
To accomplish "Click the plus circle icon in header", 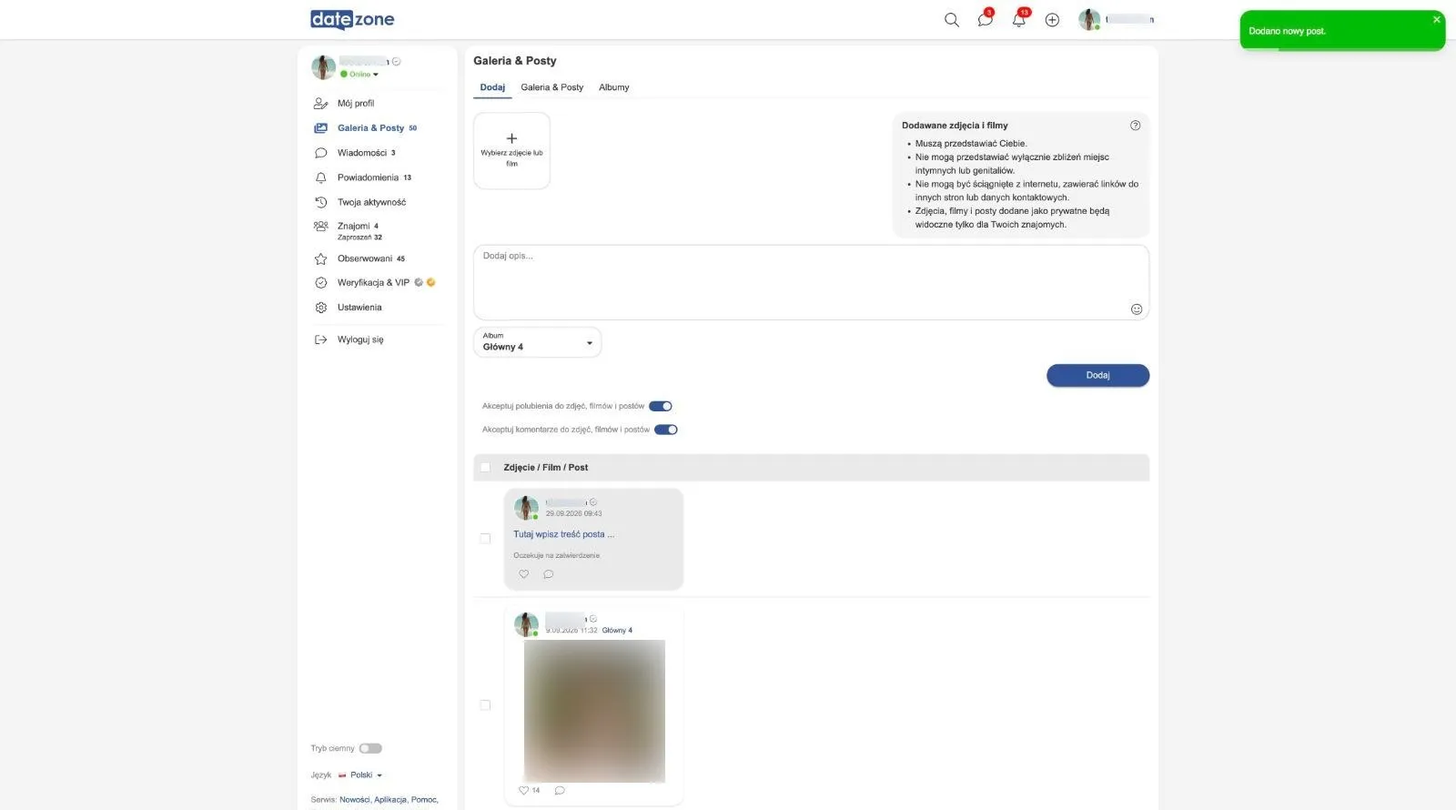I will point(1052,20).
